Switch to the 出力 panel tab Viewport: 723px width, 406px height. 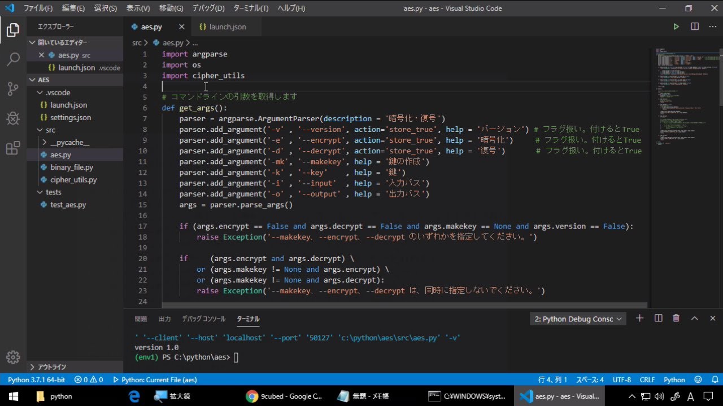point(164,319)
